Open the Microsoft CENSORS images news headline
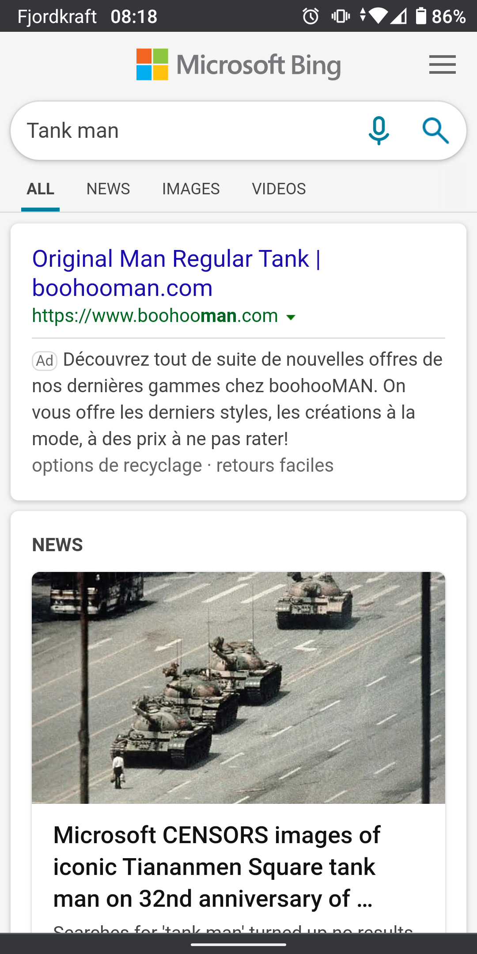The width and height of the screenshot is (477, 954). pyautogui.click(x=216, y=867)
